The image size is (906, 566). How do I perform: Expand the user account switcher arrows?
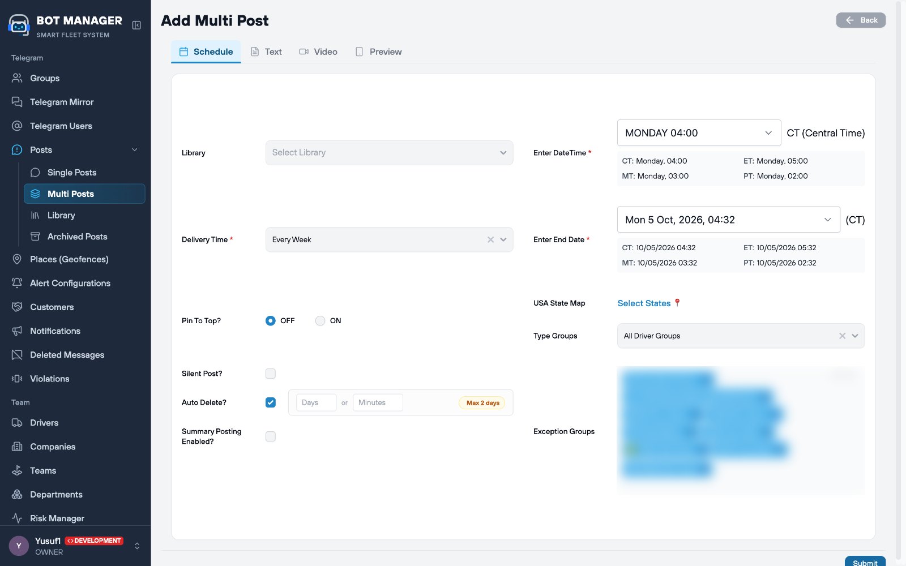pos(137,546)
